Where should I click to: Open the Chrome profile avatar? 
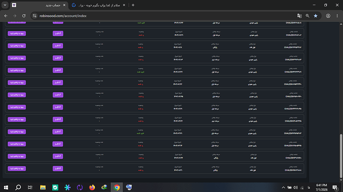328,16
